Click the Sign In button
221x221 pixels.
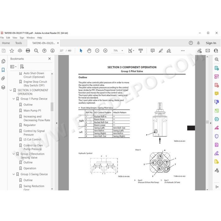point(211,43)
